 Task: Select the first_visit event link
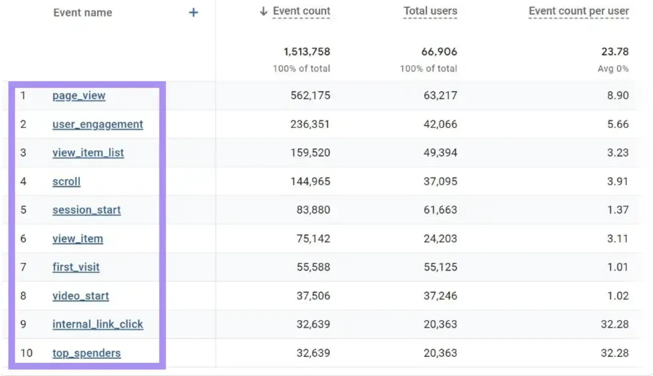click(76, 267)
